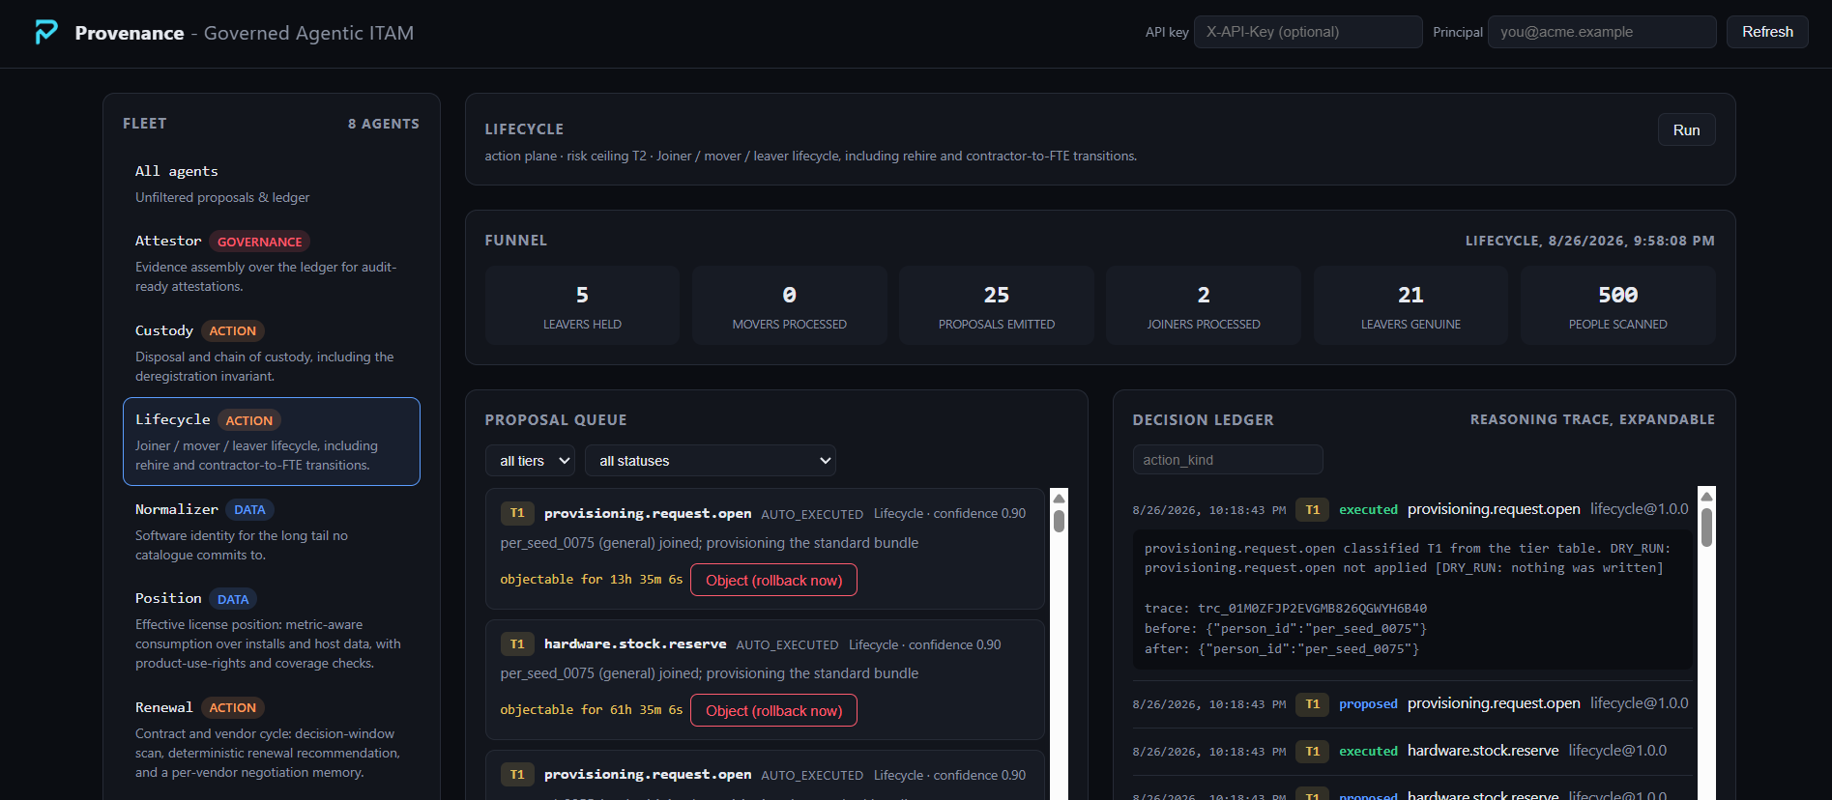Image resolution: width=1832 pixels, height=800 pixels.
Task: Open the all tiers dropdown
Action: [x=530, y=461]
